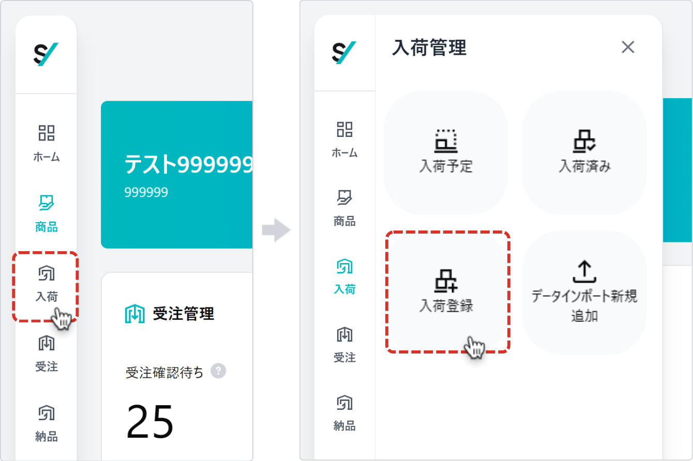Click the 入荷 sidebar icon outlined in red dashes
Screen dimensions: 693x461
point(47,283)
